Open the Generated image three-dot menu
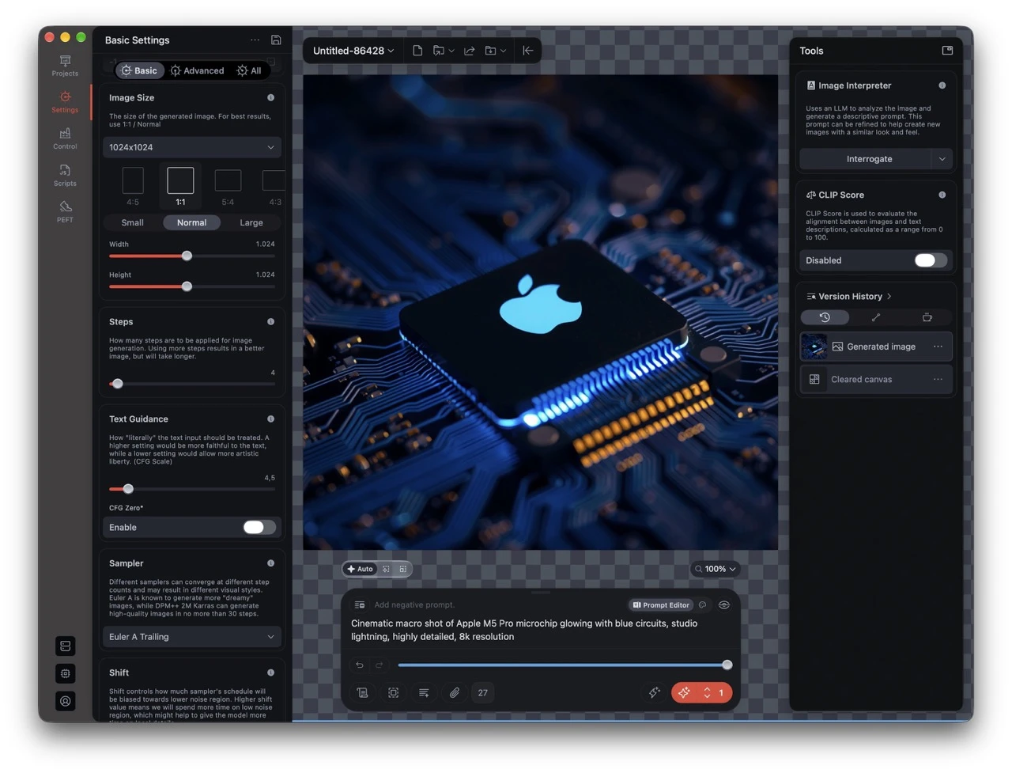This screenshot has width=1012, height=773. point(938,347)
